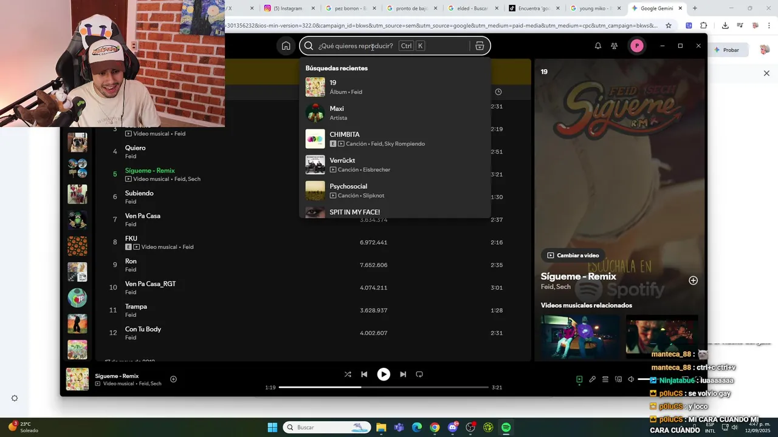Click Cambiar a video button
Screen dimensions: 778x437
pos(573,256)
